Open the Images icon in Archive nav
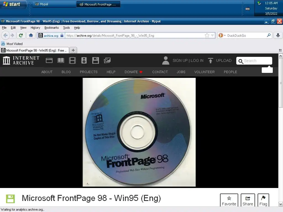Screen dimensions: 283x212 click(107, 60)
